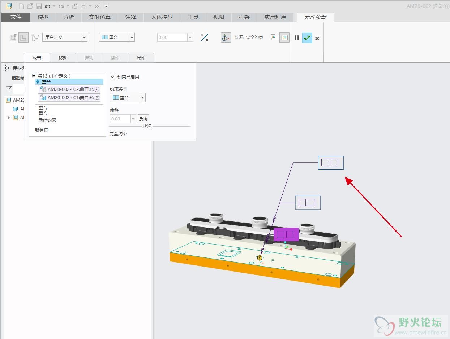This screenshot has width=450, height=339.
Task: Open the 放置 panel tab
Action: click(37, 58)
